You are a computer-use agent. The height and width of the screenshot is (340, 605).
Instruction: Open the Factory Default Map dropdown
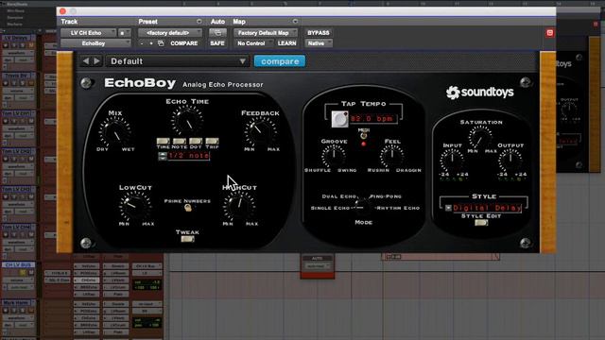point(266,33)
